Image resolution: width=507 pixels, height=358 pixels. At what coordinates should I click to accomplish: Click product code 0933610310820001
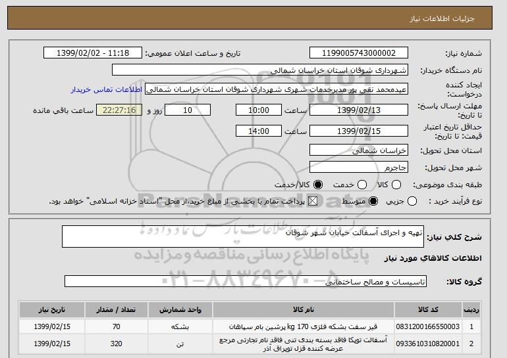click(x=428, y=344)
